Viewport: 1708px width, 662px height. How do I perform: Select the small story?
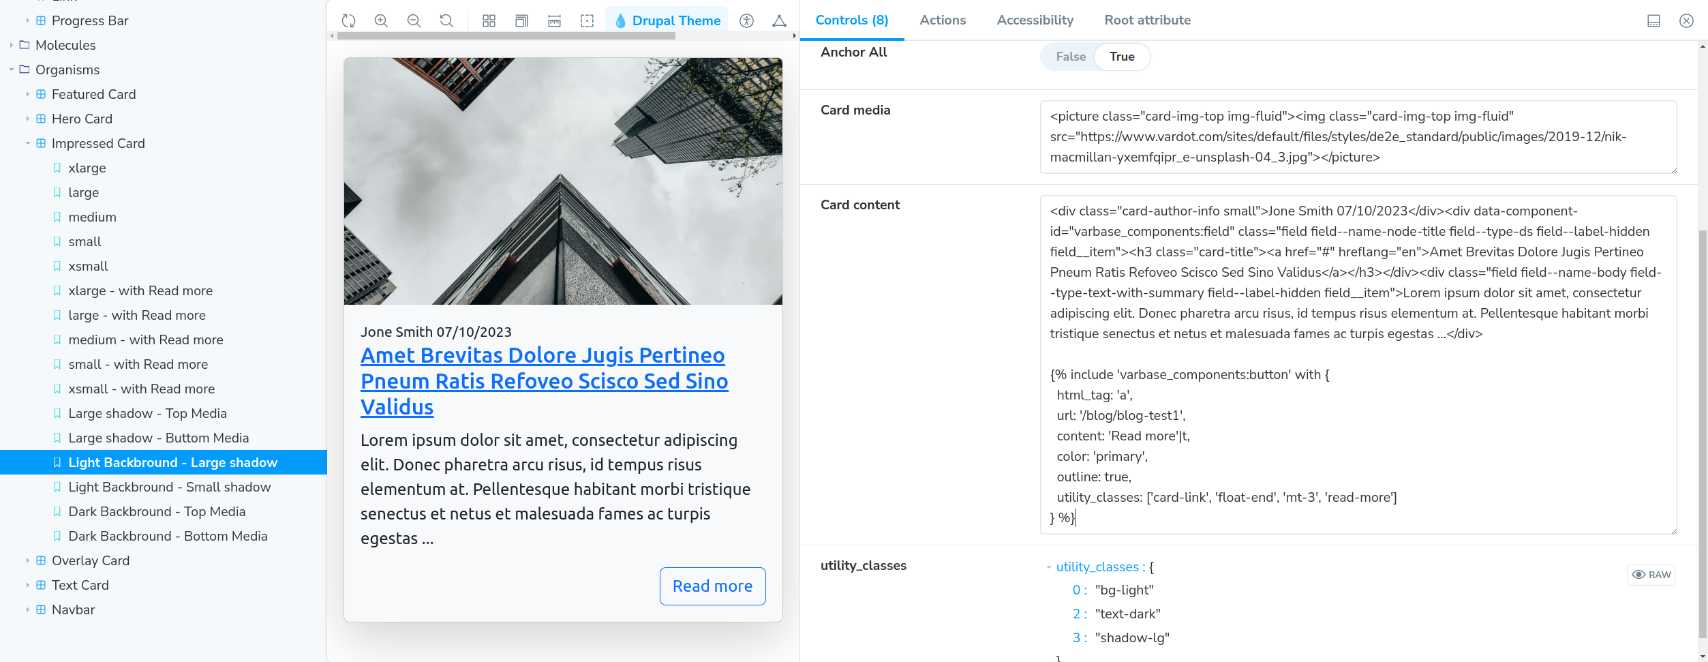tap(85, 241)
